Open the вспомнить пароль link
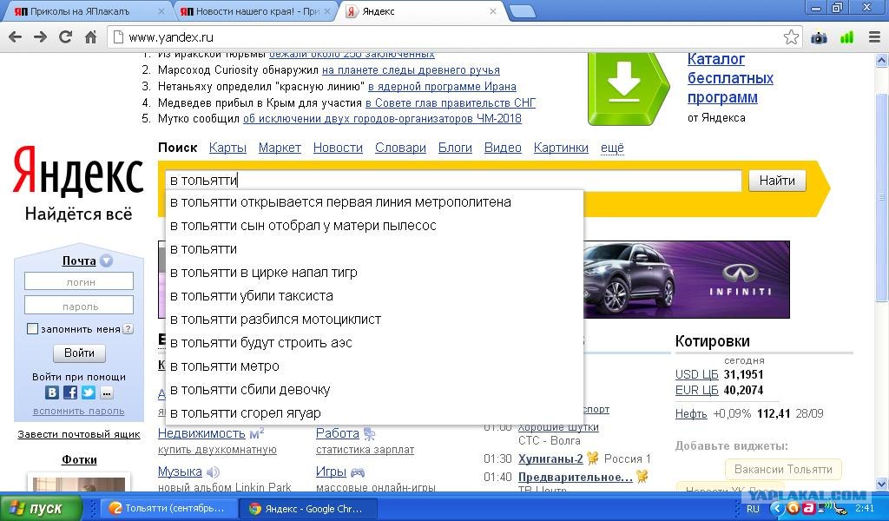The image size is (889, 521). [x=79, y=411]
